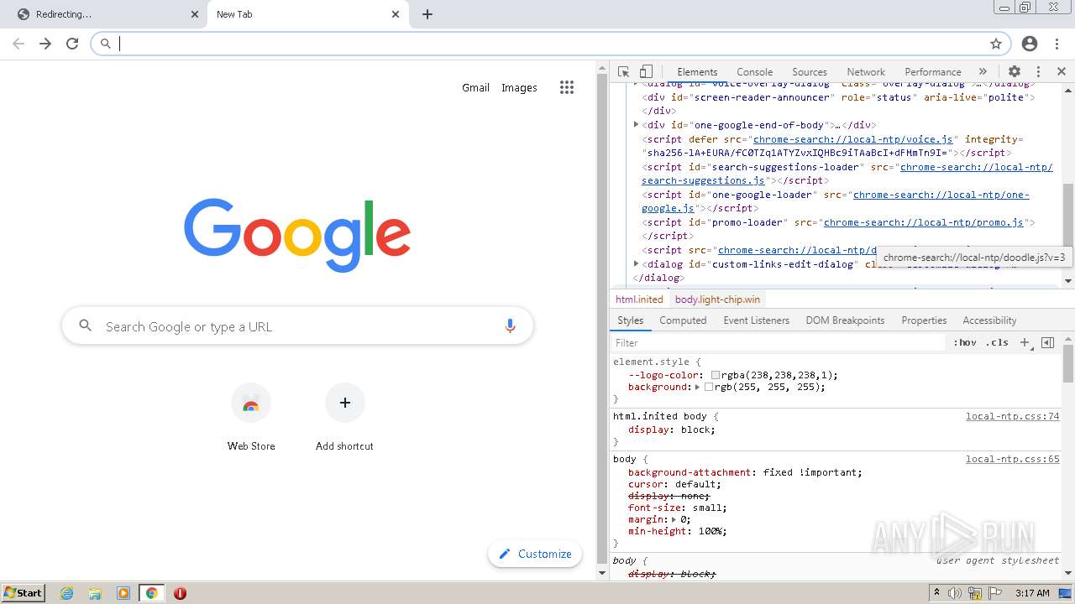Image resolution: width=1075 pixels, height=604 pixels.
Task: Click the font-size: small declaration
Action: 678,508
